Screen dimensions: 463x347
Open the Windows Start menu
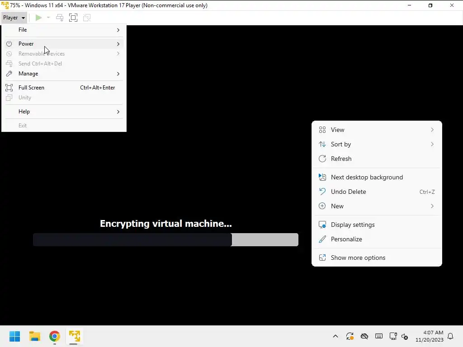(14, 336)
